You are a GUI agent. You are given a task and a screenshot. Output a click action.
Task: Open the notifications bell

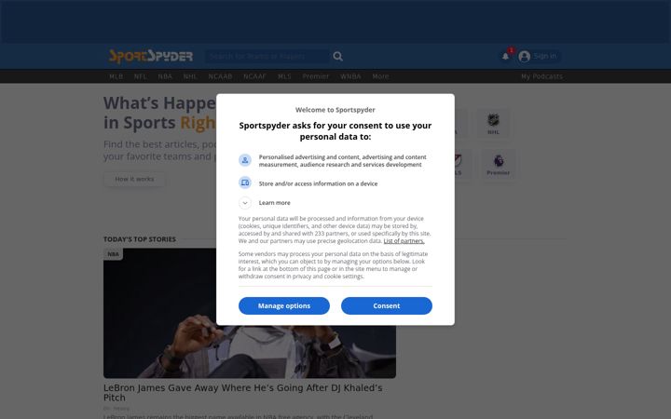[x=505, y=56]
